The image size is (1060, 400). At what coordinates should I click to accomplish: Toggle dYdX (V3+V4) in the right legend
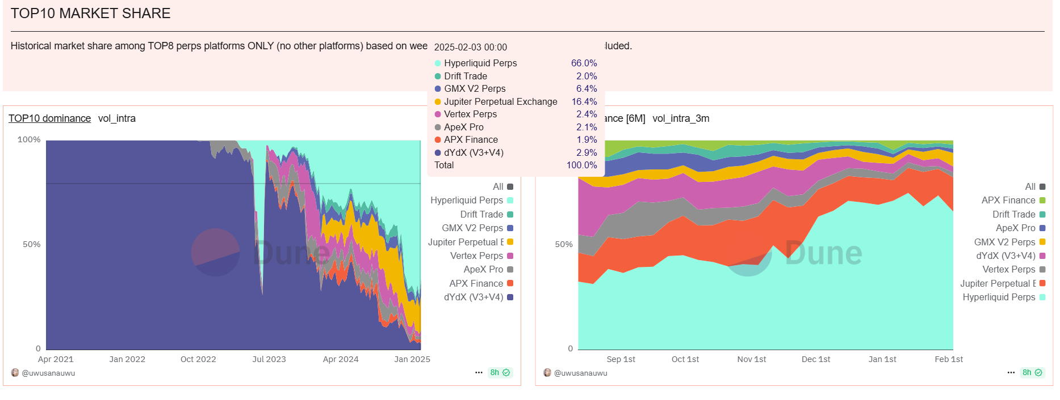(1005, 256)
